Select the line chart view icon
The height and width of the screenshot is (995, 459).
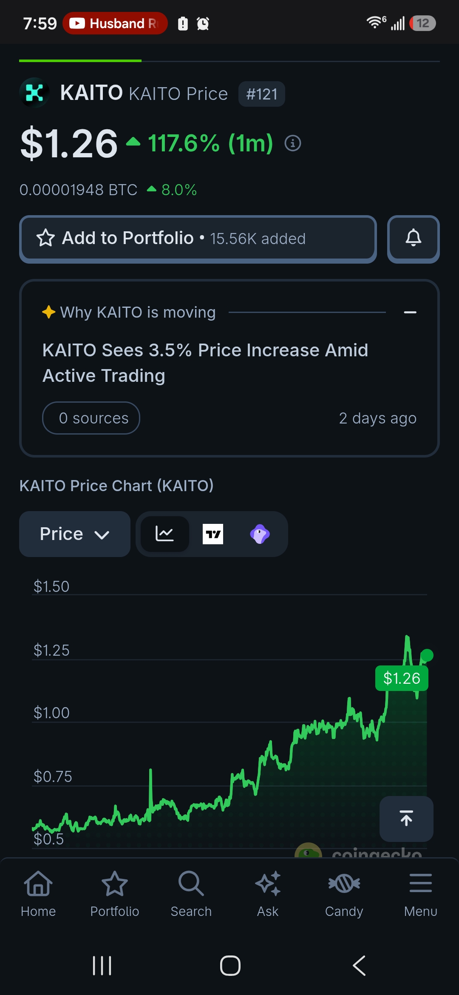tap(165, 534)
